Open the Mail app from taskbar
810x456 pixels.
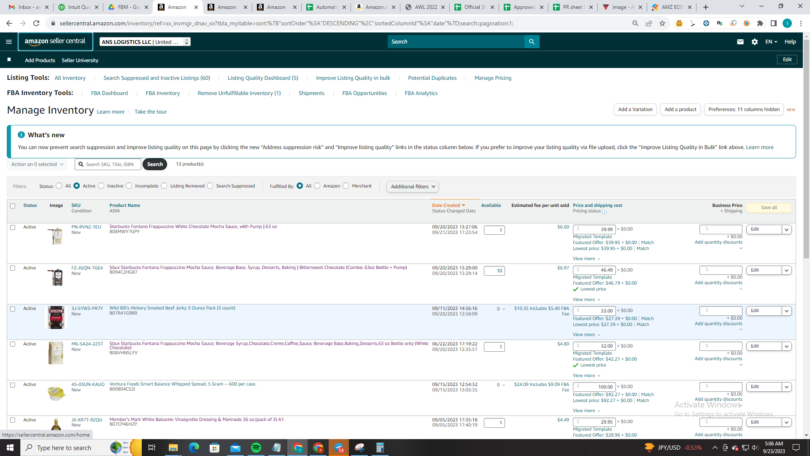coord(235,448)
